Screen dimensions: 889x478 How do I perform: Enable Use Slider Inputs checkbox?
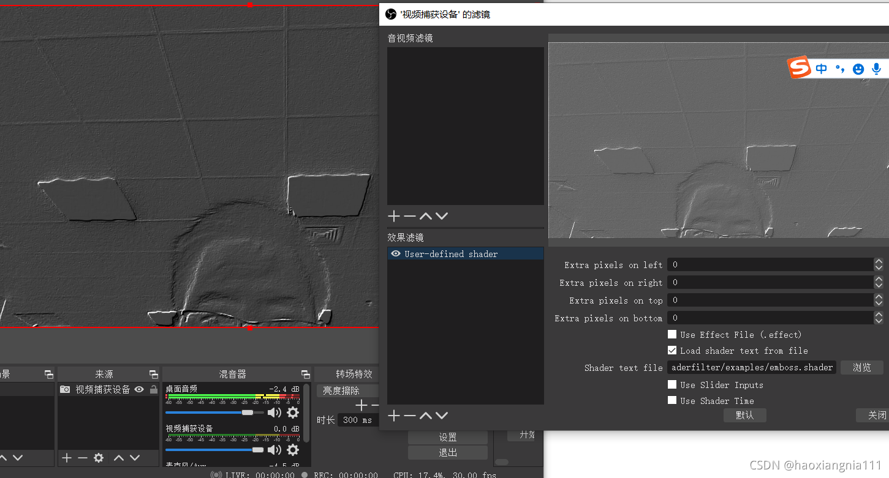tap(672, 384)
